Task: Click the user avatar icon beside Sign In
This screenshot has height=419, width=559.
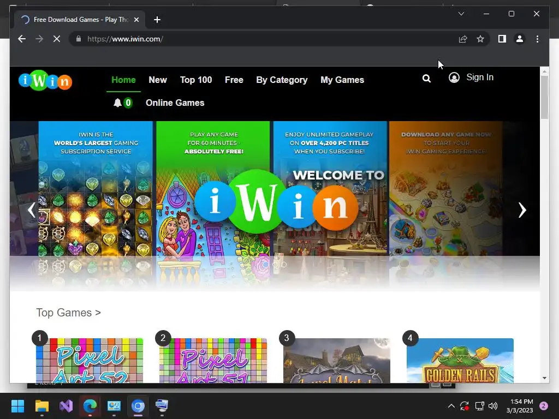Action: click(454, 77)
